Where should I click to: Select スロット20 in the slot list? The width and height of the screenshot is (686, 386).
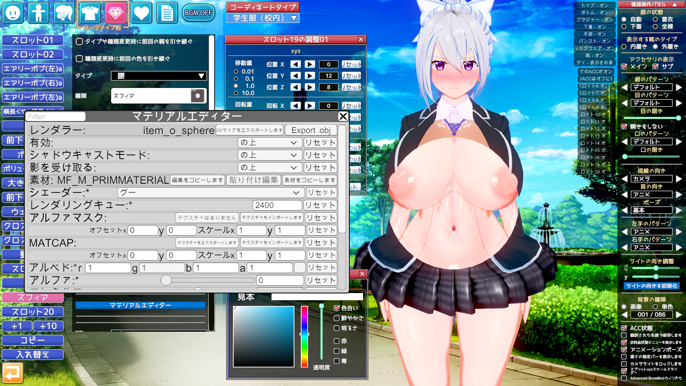tap(33, 312)
